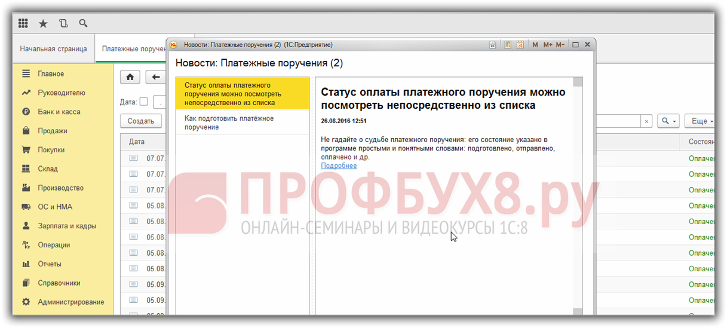Click the back arrow navigation button
727x328 pixels.
tap(156, 77)
